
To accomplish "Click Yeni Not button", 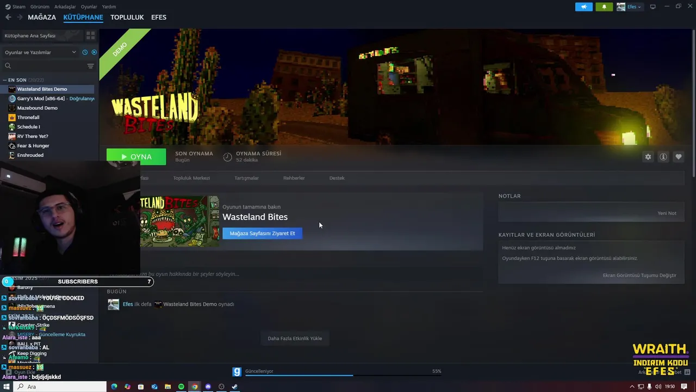I will click(x=667, y=213).
